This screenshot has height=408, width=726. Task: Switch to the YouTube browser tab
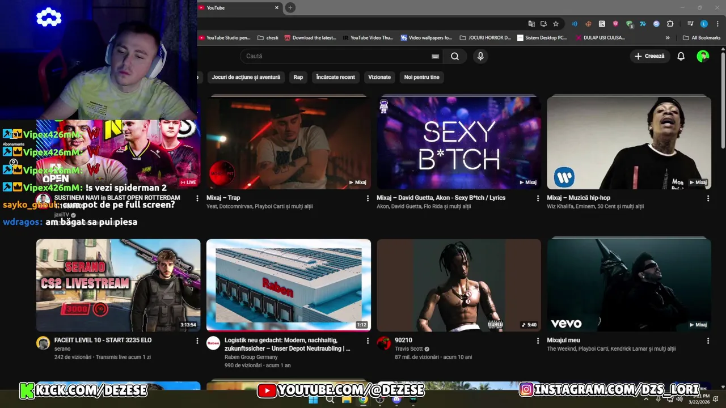pyautogui.click(x=238, y=7)
